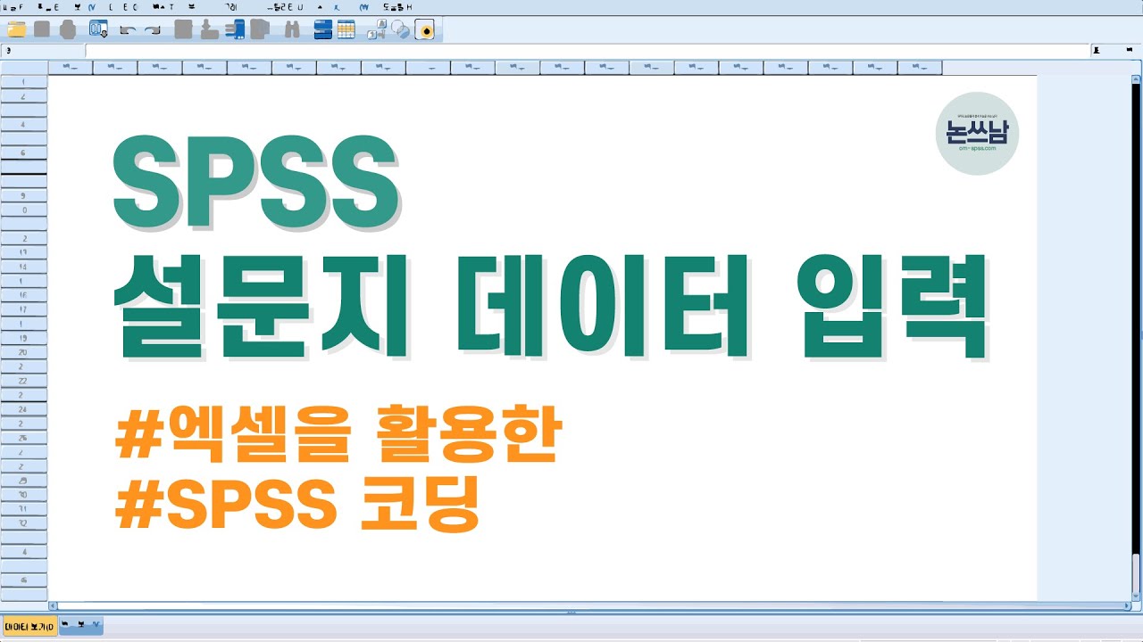Recall recently used dialogs

(x=98, y=29)
